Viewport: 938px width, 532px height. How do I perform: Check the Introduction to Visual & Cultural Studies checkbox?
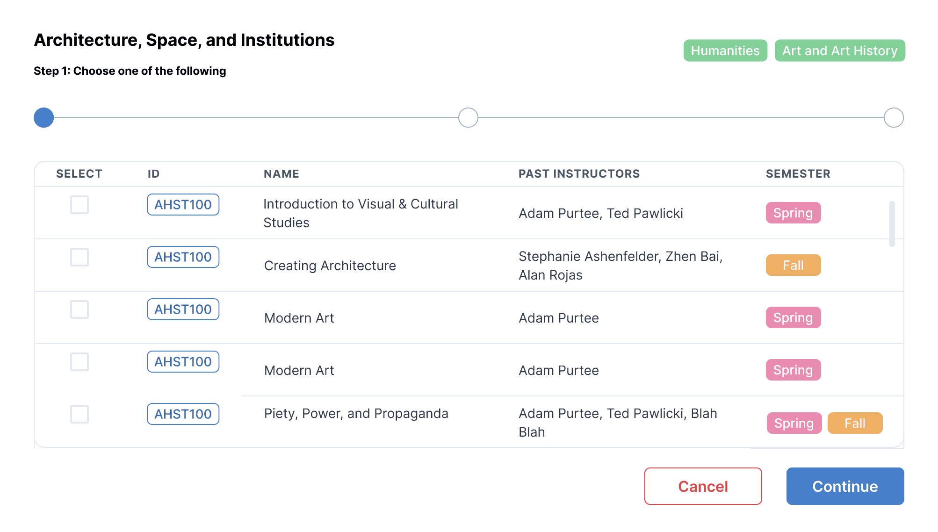pyautogui.click(x=79, y=205)
